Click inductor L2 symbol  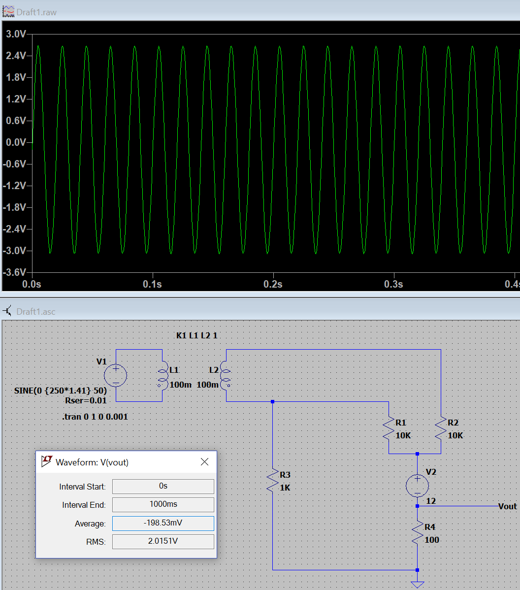226,376
